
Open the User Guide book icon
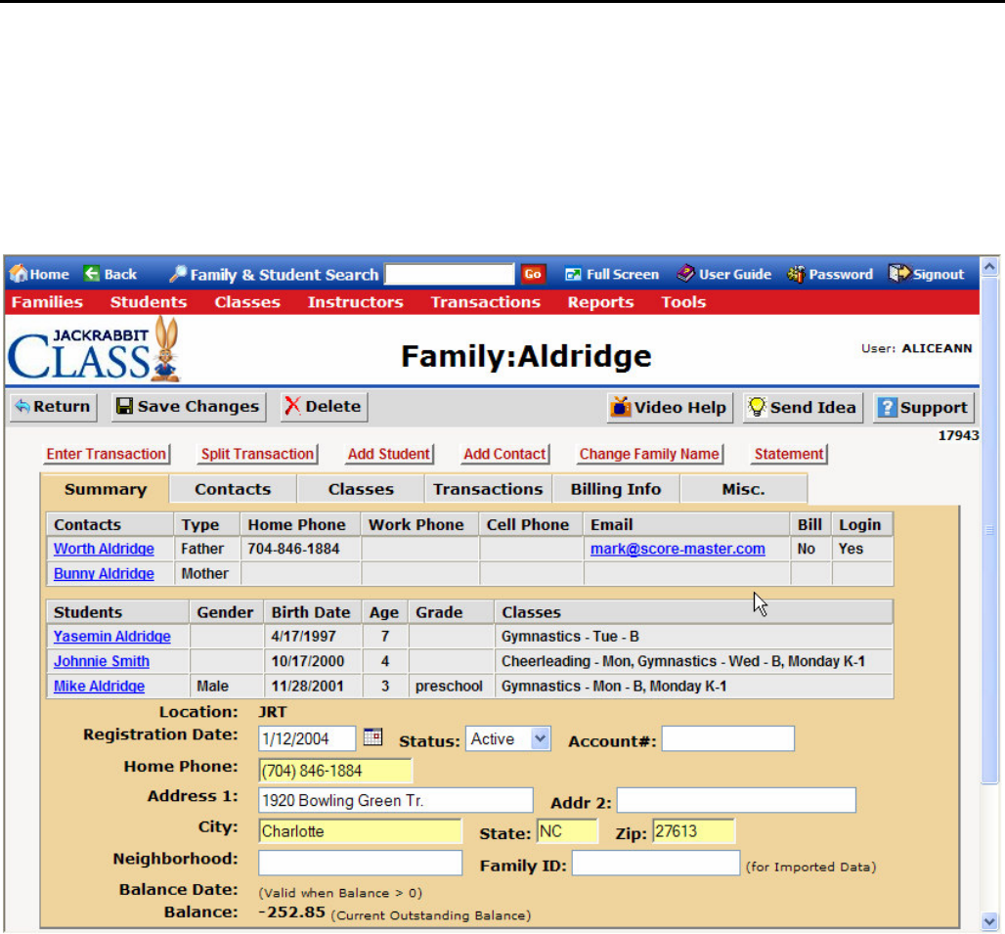tap(685, 274)
